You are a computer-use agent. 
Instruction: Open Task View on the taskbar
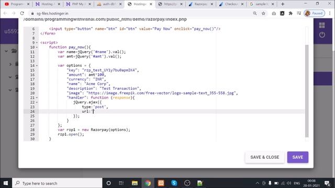[121, 183]
